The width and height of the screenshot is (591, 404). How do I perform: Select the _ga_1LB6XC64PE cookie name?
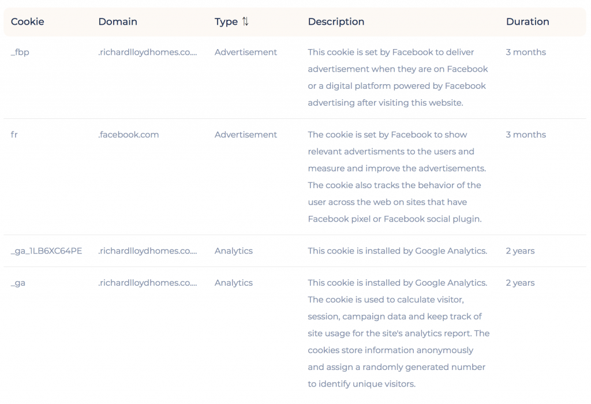46,251
